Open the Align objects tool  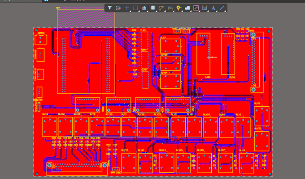(144, 8)
